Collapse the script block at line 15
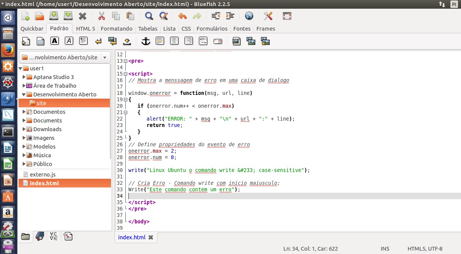 [x=125, y=74]
